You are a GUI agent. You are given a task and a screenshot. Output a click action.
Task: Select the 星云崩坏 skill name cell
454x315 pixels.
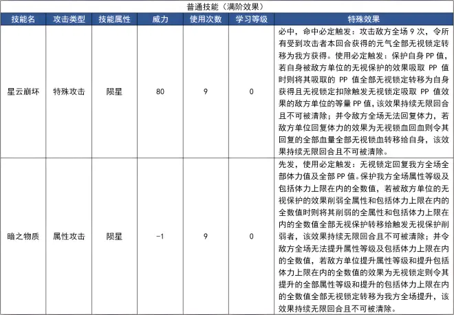coord(23,91)
